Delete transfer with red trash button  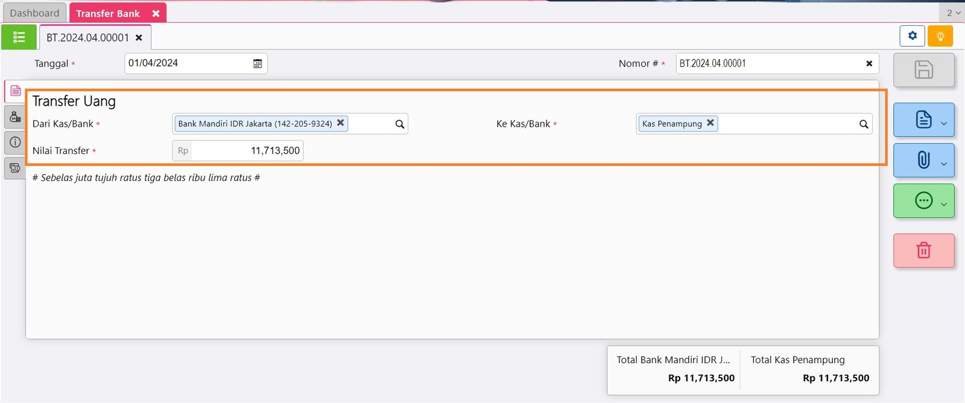click(923, 250)
